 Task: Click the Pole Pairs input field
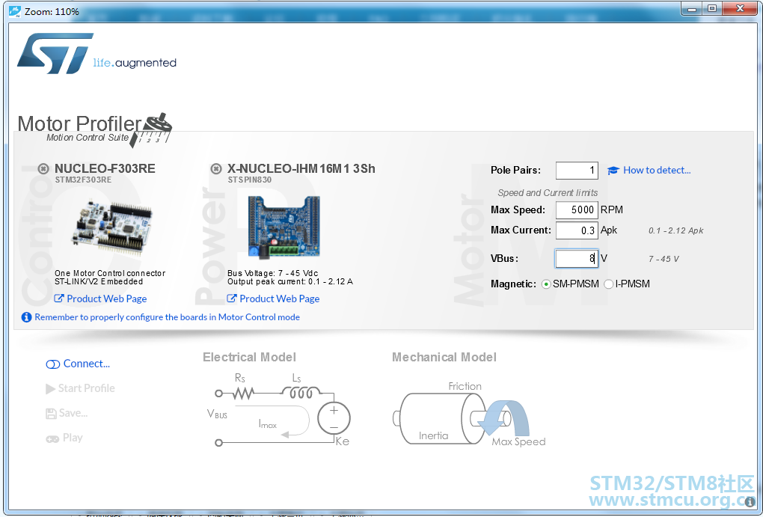577,171
